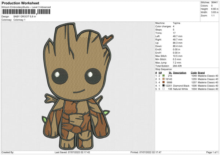The height and width of the screenshot is (155, 220).
Task: Click the 'St.' column header
Action: point(170,73)
